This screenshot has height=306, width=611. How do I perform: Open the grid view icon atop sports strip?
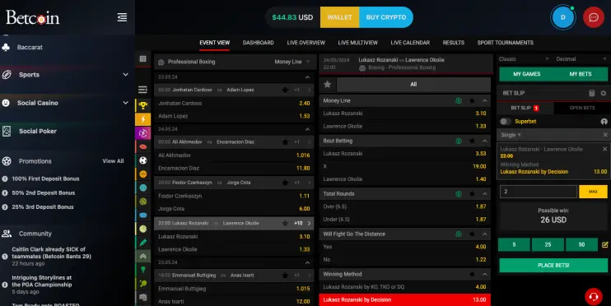142,58
